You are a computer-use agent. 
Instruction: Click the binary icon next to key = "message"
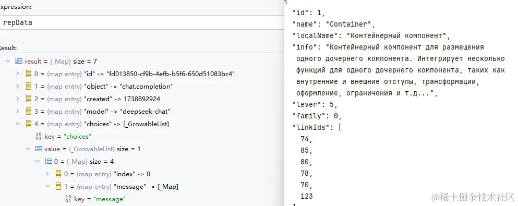click(69, 199)
